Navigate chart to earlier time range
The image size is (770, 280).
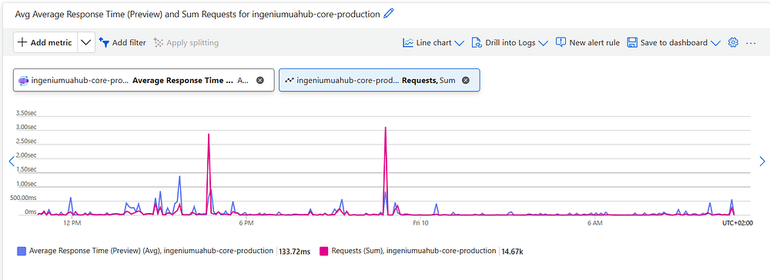pyautogui.click(x=12, y=162)
